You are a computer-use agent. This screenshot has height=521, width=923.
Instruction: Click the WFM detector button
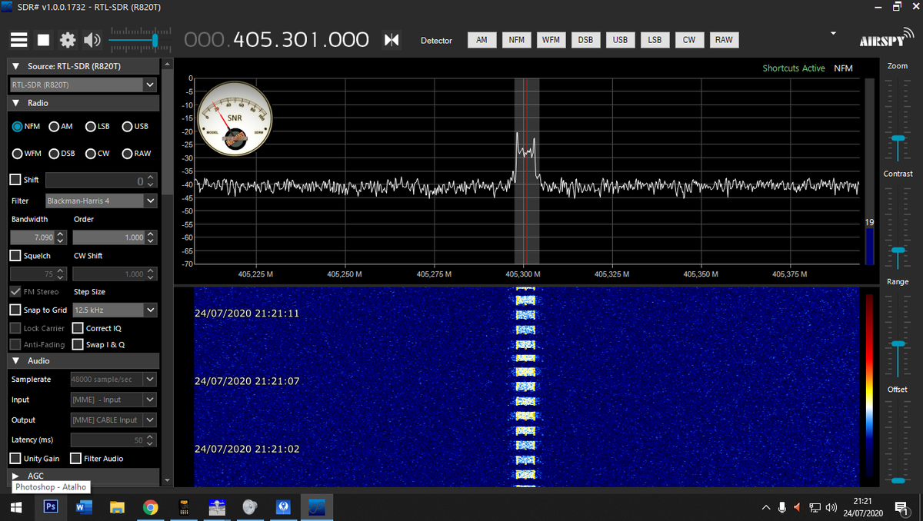point(551,40)
